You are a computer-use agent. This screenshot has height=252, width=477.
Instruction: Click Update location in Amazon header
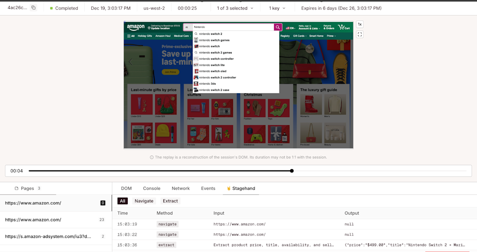pyautogui.click(x=160, y=28)
